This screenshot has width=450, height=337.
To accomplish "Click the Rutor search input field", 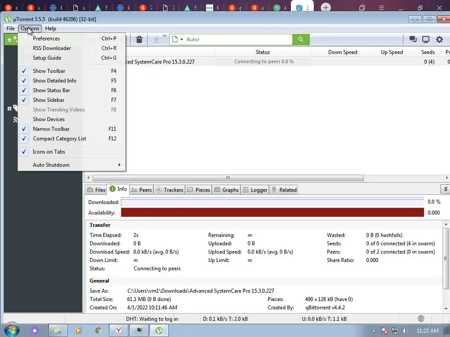I will coord(238,39).
